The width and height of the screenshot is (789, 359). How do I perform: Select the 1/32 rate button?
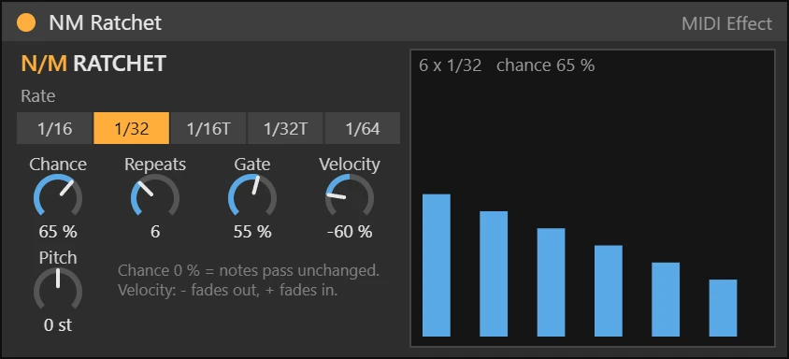pyautogui.click(x=131, y=128)
